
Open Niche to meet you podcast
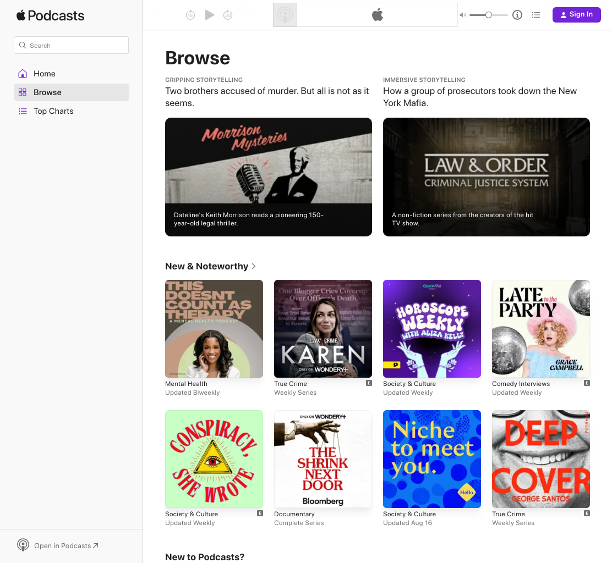click(x=431, y=459)
